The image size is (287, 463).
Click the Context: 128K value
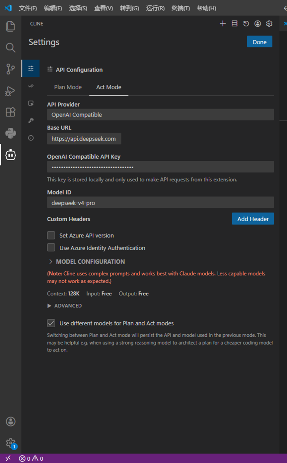tap(63, 294)
